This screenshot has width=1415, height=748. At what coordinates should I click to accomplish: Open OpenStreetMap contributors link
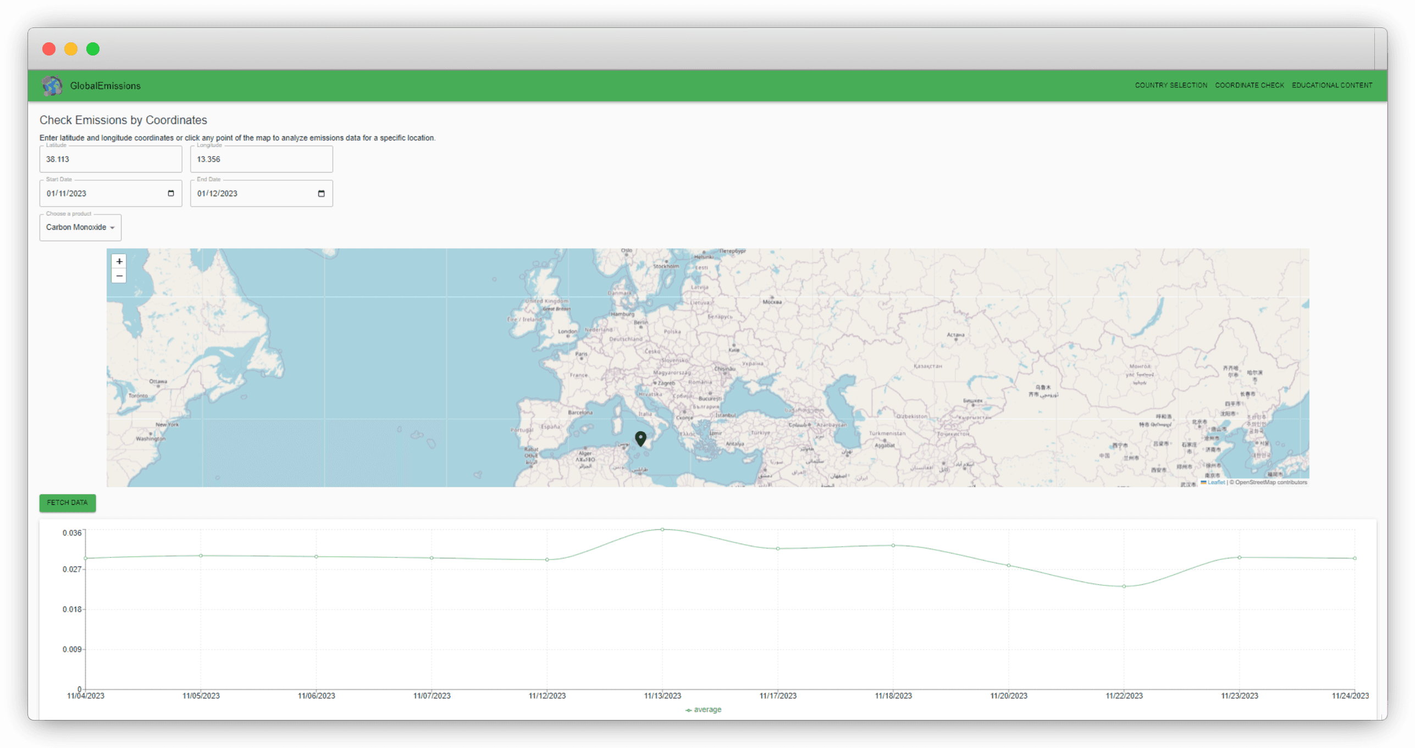(1271, 483)
